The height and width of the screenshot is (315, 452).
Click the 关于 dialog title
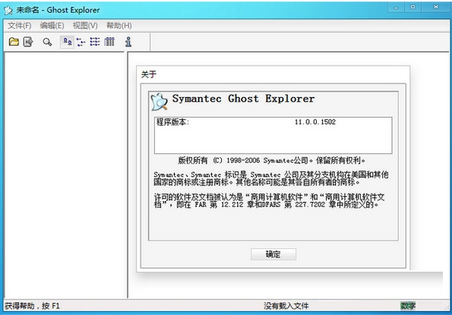click(x=149, y=74)
